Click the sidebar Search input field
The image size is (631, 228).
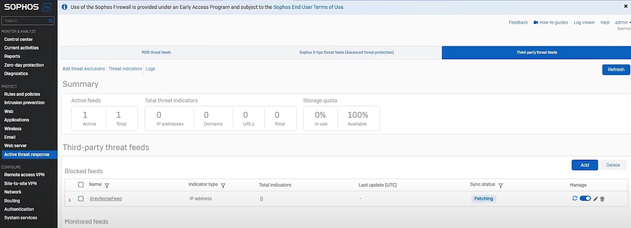(x=25, y=21)
